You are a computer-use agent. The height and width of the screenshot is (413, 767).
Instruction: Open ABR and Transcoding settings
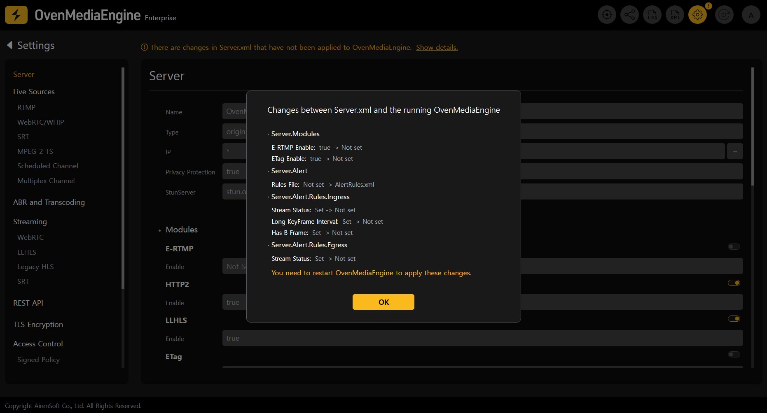pyautogui.click(x=49, y=202)
